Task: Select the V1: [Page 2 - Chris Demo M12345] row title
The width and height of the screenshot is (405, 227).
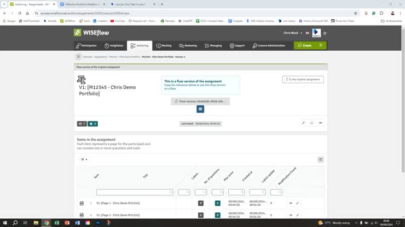Action: tap(118, 215)
